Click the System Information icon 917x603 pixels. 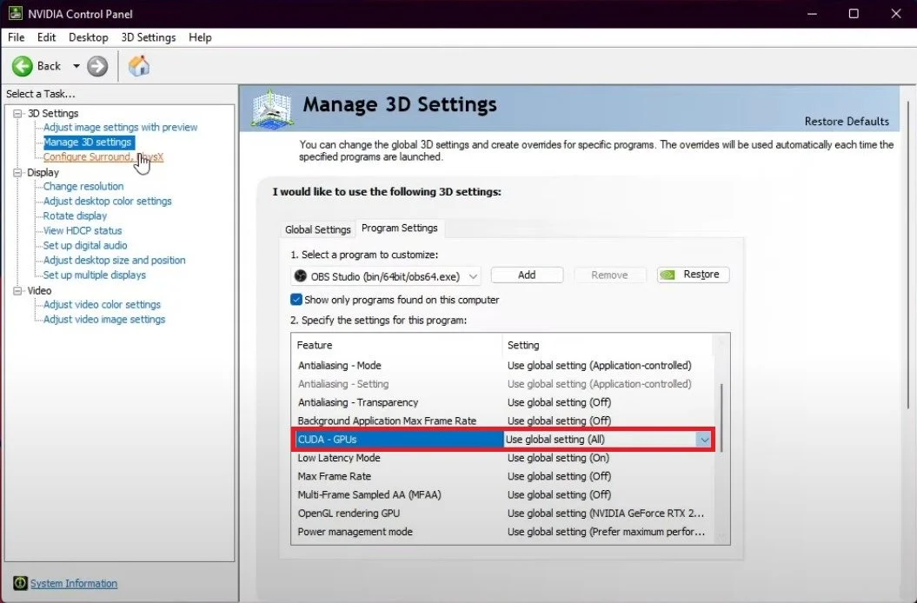[20, 583]
